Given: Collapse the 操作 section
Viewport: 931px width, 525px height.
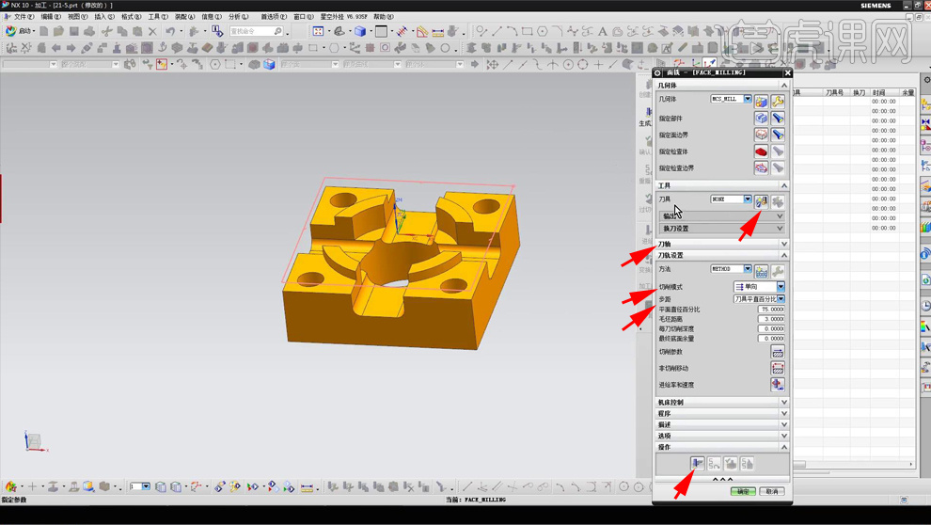Looking at the screenshot, I should (x=722, y=447).
